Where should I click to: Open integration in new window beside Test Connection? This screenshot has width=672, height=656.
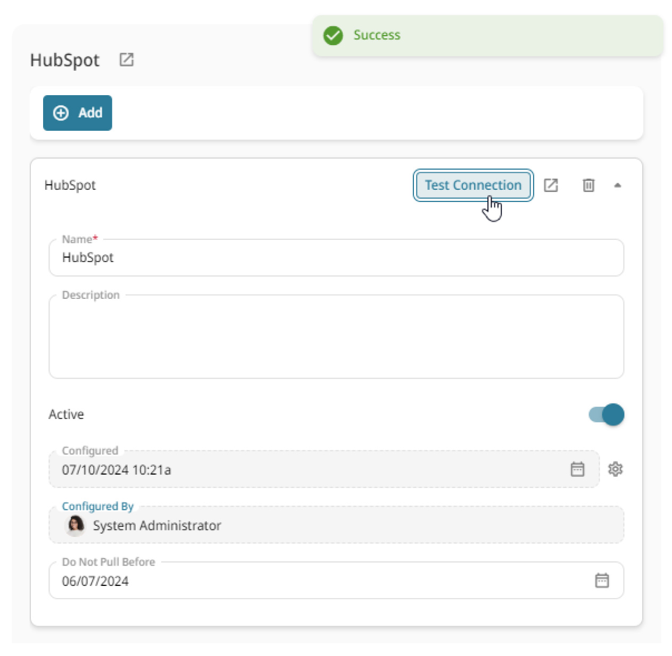point(551,185)
